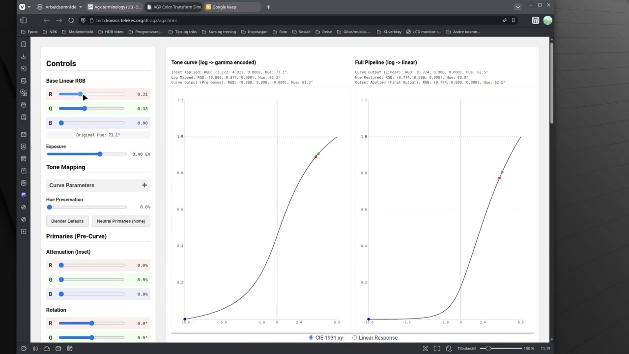Open settings gear in status bar

click(24, 349)
